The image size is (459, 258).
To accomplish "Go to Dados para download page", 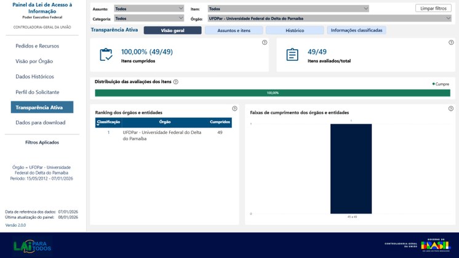I will [x=41, y=123].
